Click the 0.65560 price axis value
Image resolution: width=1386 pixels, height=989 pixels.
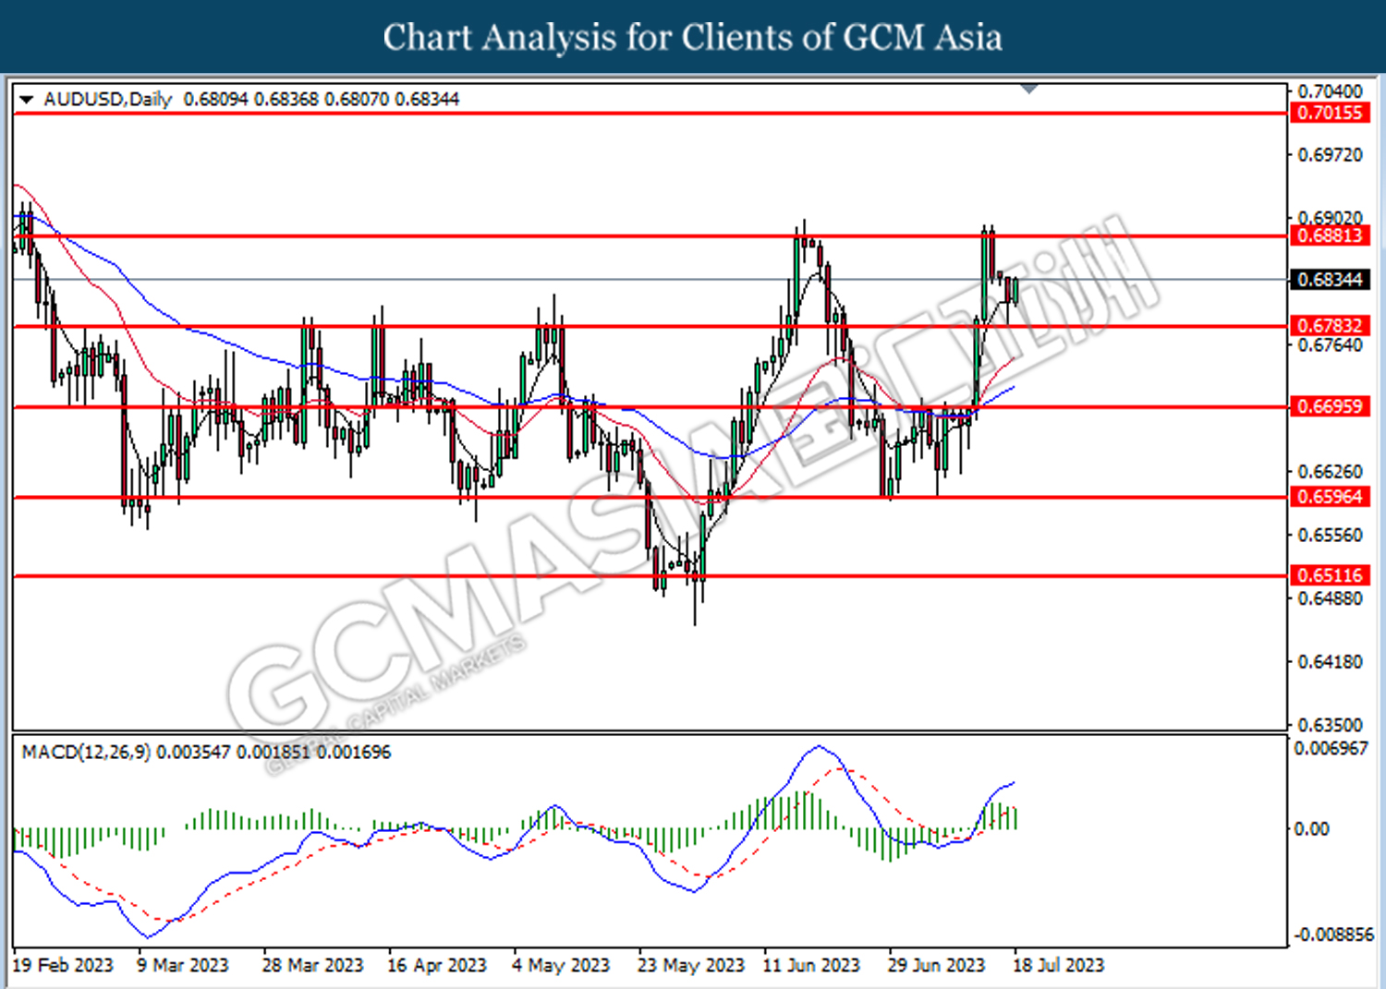pos(1330,536)
